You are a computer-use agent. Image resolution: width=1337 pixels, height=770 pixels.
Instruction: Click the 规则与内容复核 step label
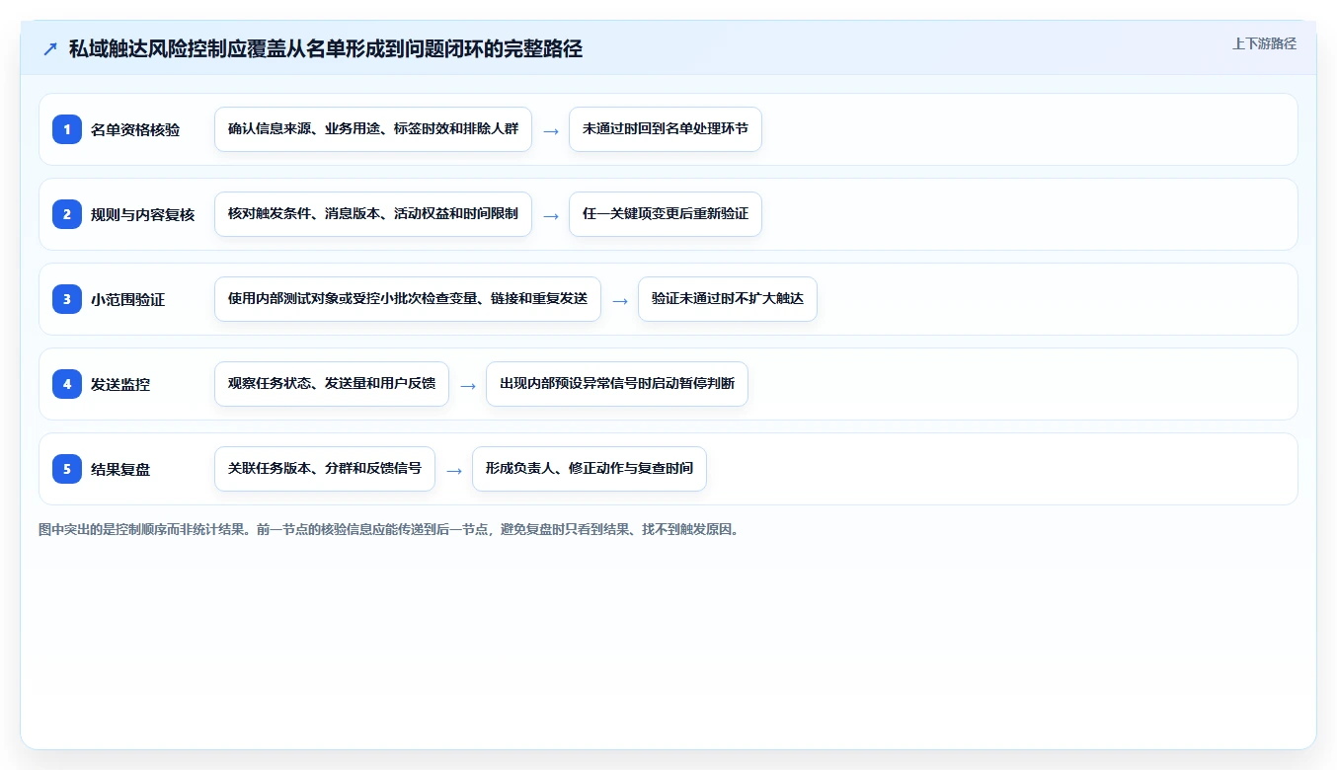(143, 214)
